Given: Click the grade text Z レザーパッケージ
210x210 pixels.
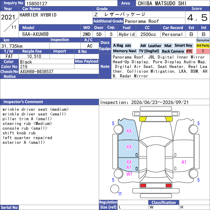Looking at the screenshot, I should (x=120, y=14).
